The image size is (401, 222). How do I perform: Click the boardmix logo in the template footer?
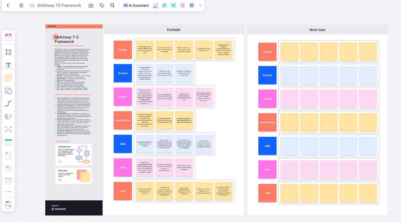click(x=59, y=209)
